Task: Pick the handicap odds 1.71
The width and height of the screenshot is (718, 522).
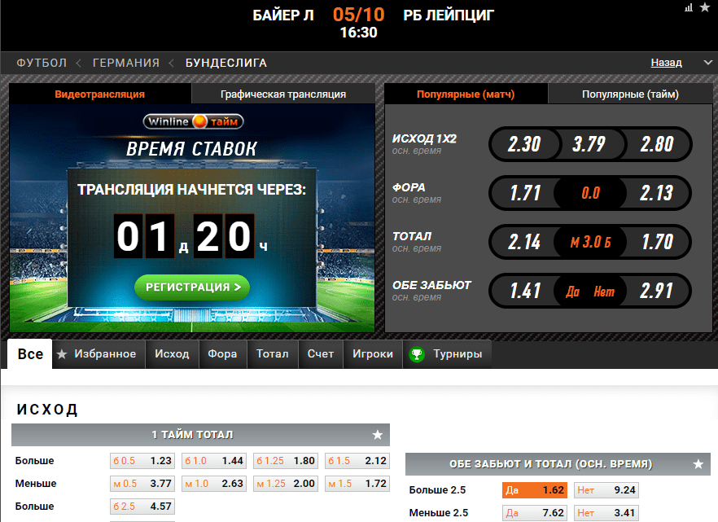Action: click(x=525, y=193)
